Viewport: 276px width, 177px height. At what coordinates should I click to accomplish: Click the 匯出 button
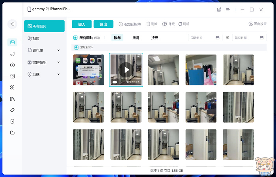tap(103, 24)
